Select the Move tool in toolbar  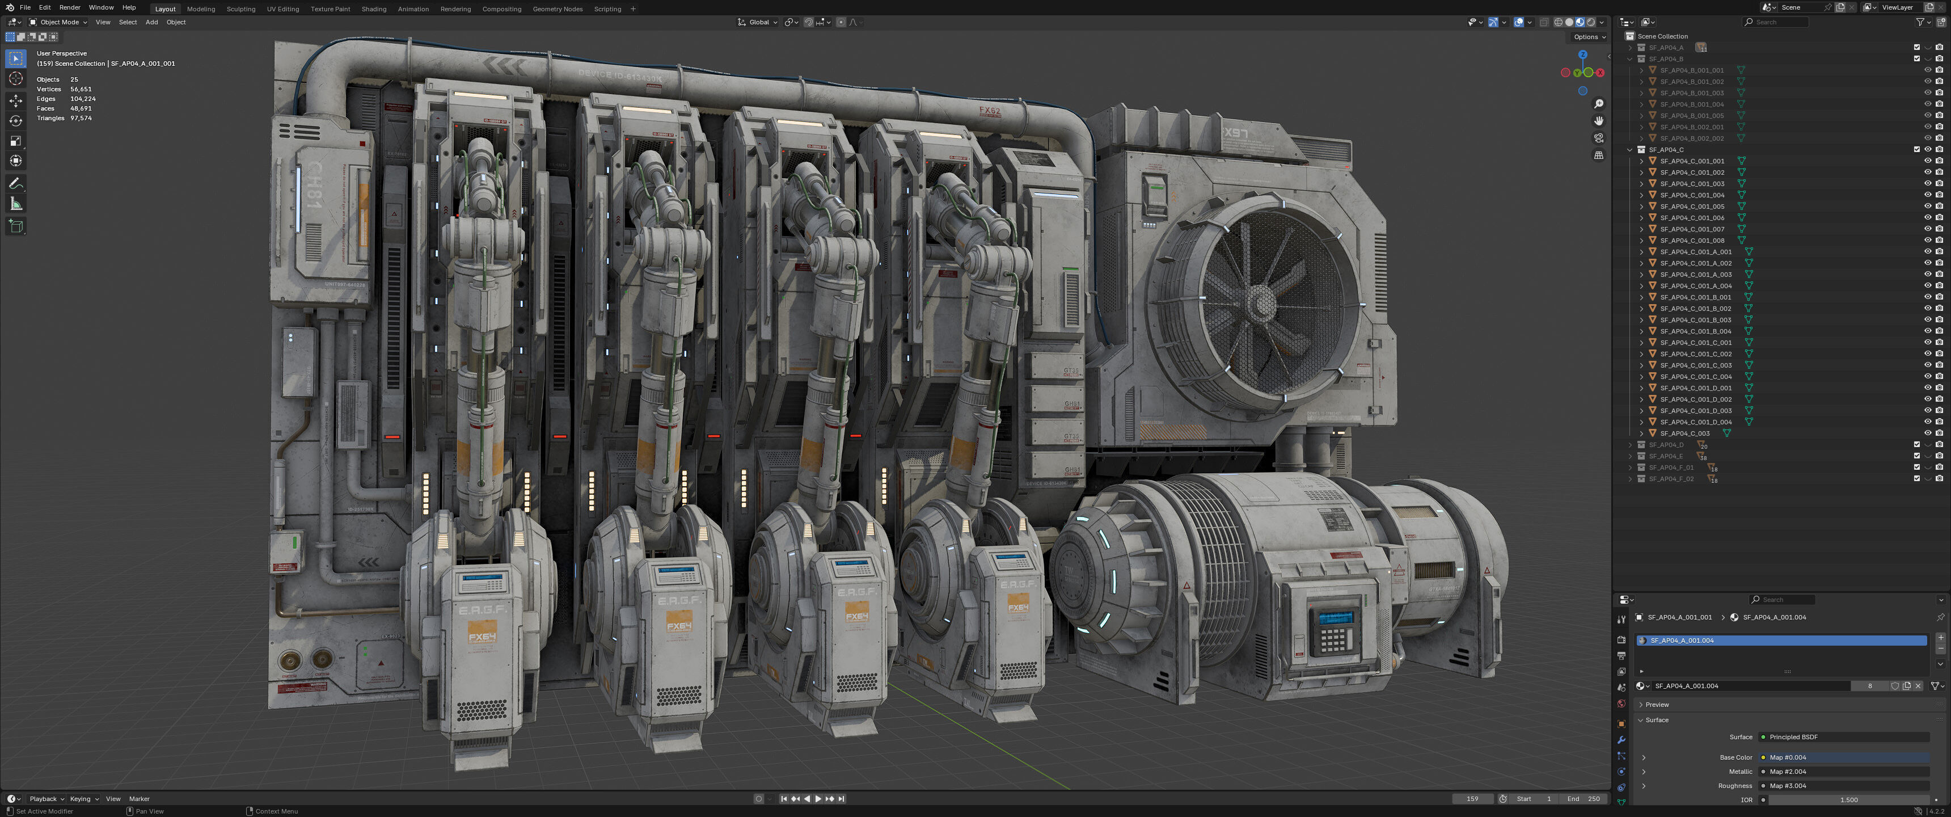16,100
